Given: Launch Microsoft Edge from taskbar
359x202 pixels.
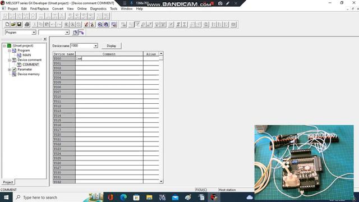Looking at the screenshot, I should click(x=123, y=197).
